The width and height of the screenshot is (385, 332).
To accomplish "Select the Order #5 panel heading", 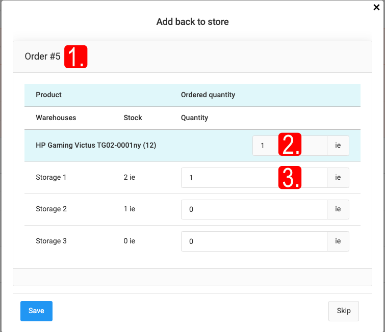I will click(x=43, y=57).
